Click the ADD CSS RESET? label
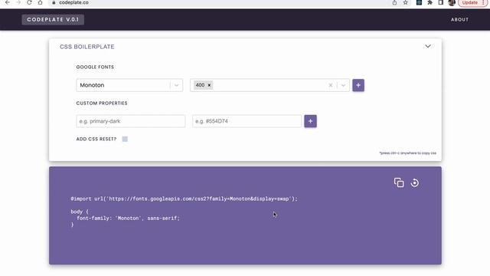Image resolution: width=490 pixels, height=276 pixels. click(96, 139)
